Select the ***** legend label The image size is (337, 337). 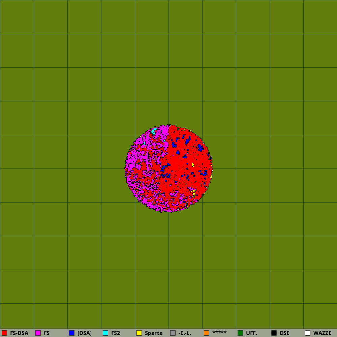tap(219, 332)
